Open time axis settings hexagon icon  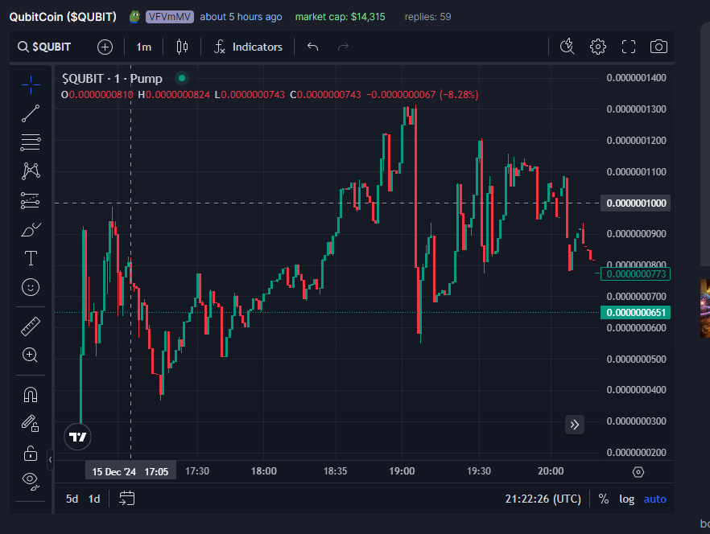[x=638, y=472]
